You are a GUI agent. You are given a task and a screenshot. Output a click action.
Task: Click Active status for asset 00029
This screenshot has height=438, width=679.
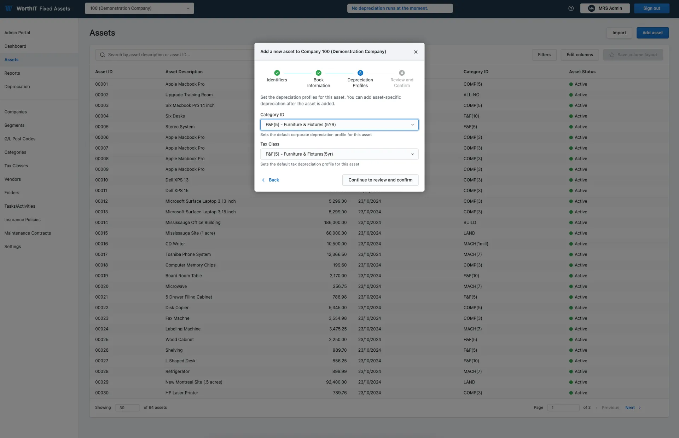[x=578, y=382]
